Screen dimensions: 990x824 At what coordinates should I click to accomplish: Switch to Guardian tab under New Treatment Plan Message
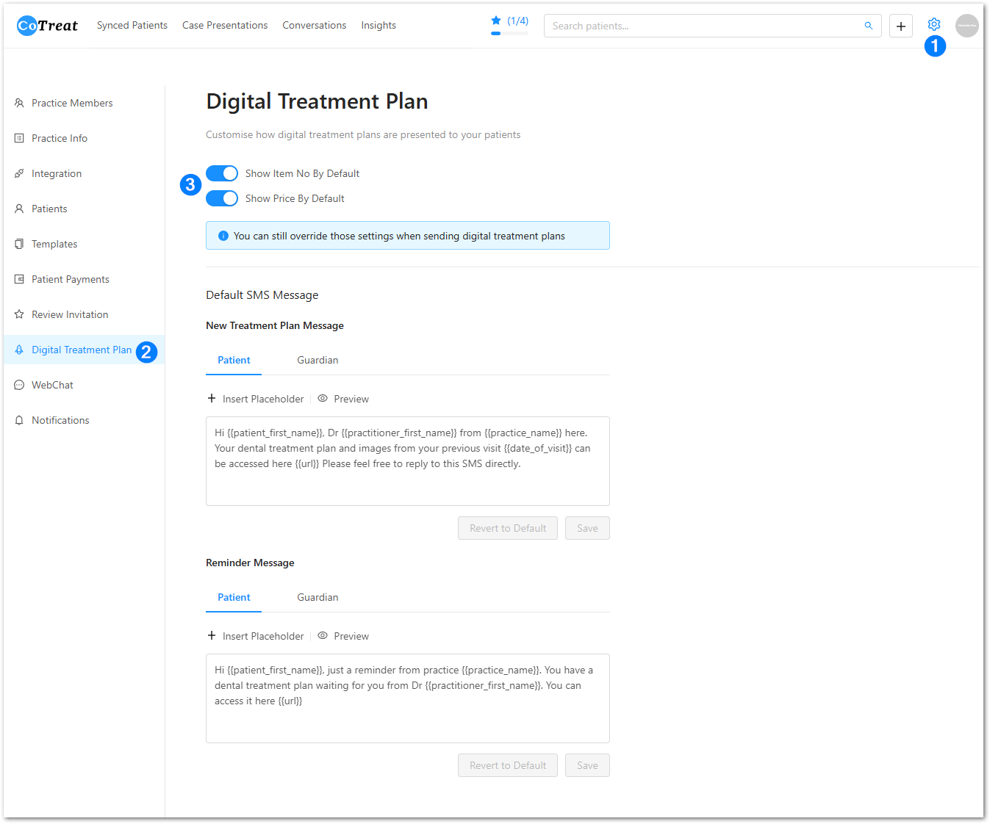pos(318,360)
